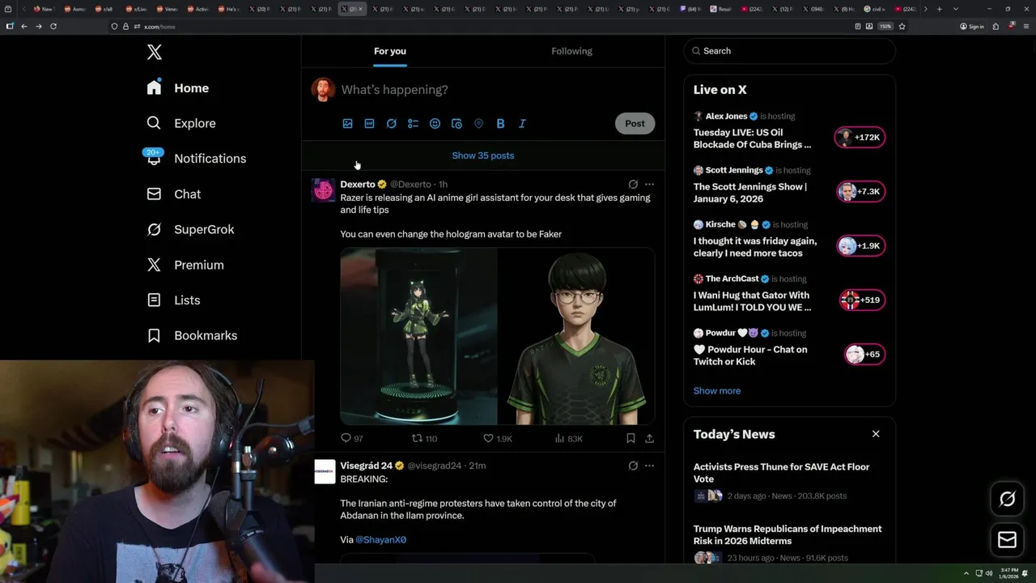
Task: Open Lists in the sidebar
Action: 173,300
